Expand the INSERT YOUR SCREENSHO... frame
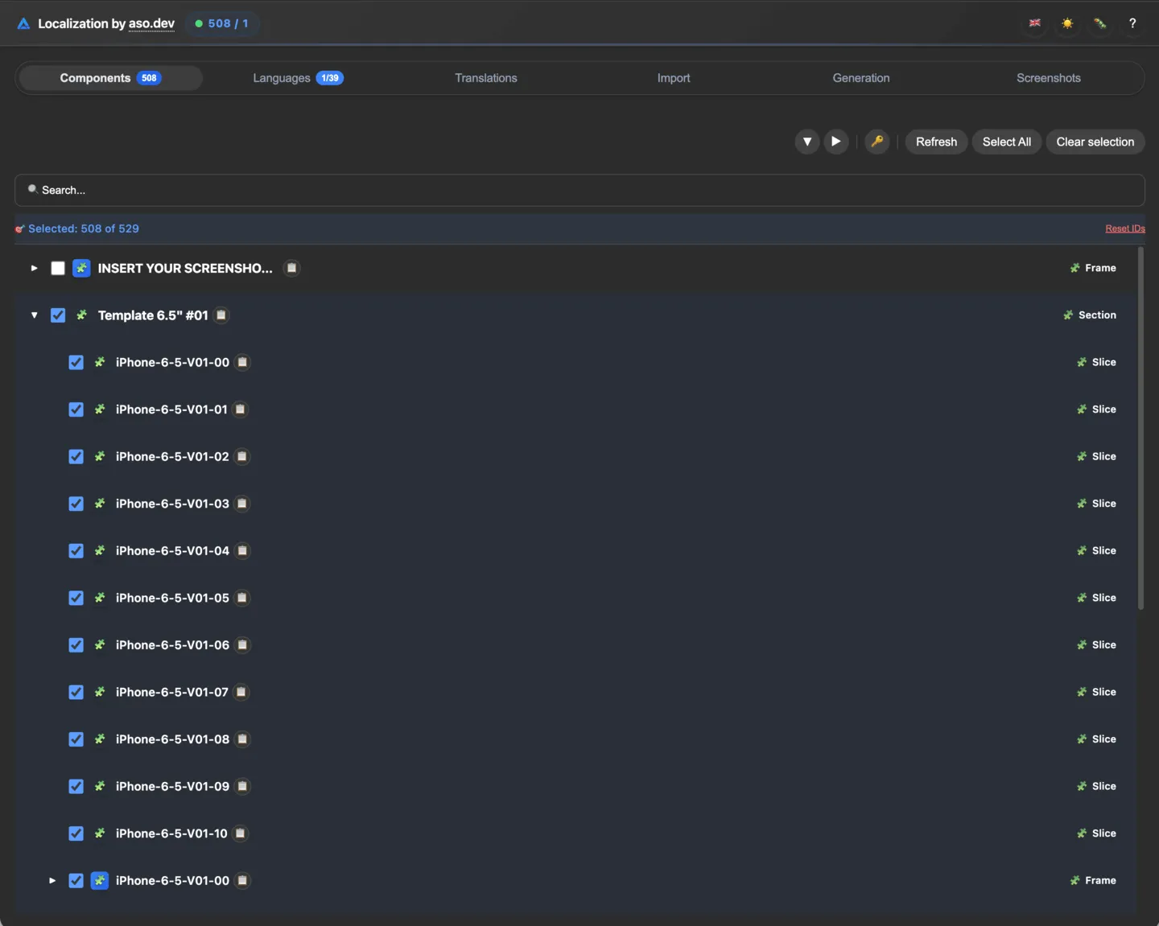 (35, 268)
